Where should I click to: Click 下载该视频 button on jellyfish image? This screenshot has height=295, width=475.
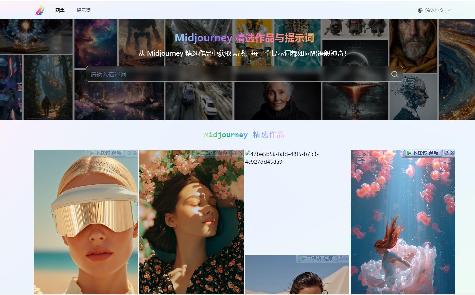[422, 153]
